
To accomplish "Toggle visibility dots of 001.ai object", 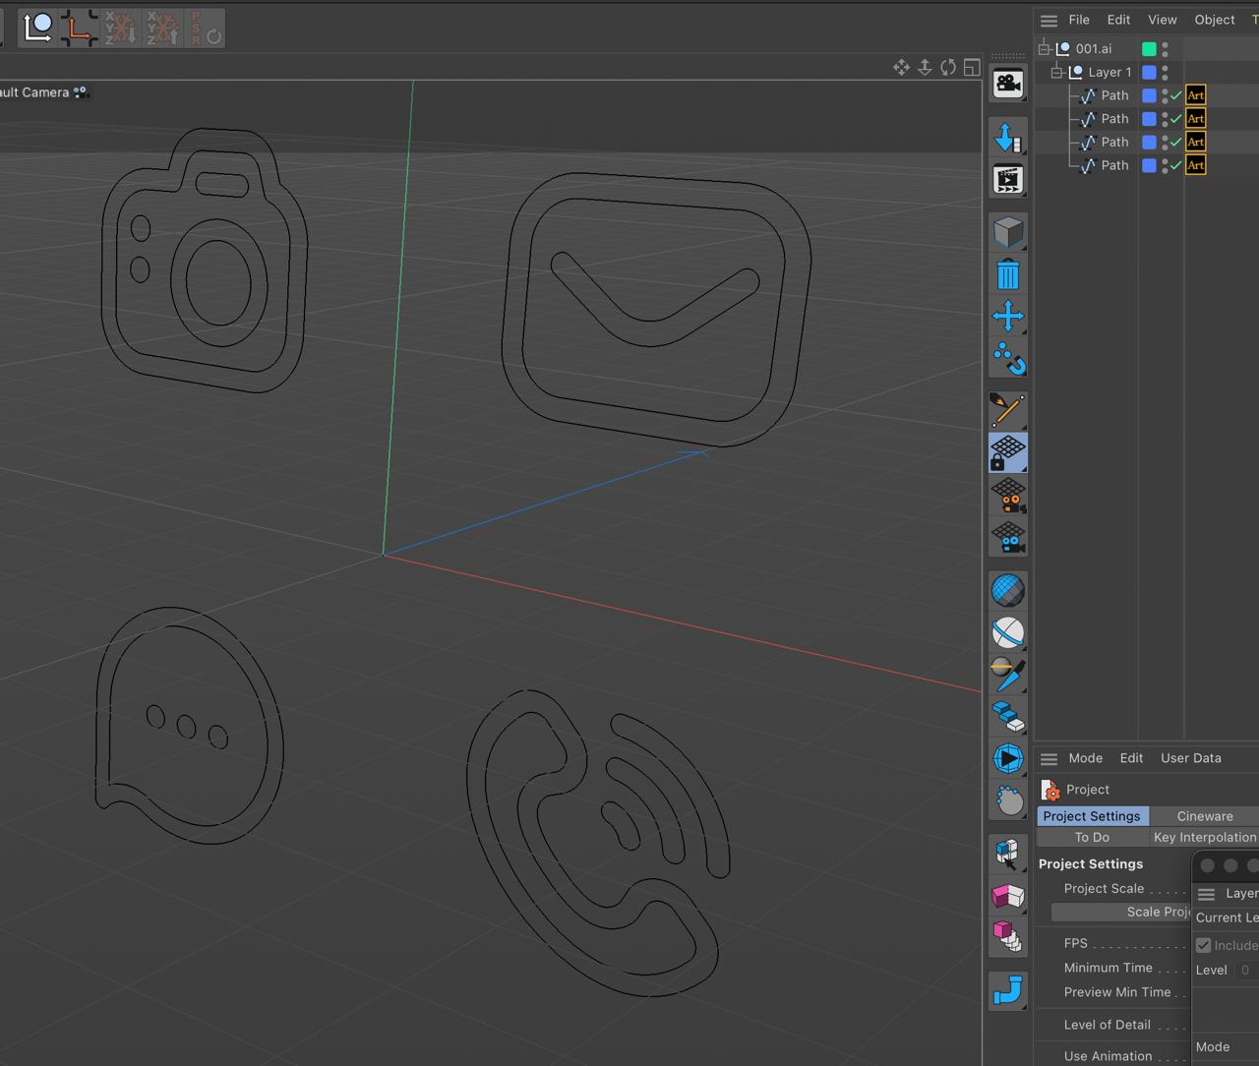I will [1165, 48].
